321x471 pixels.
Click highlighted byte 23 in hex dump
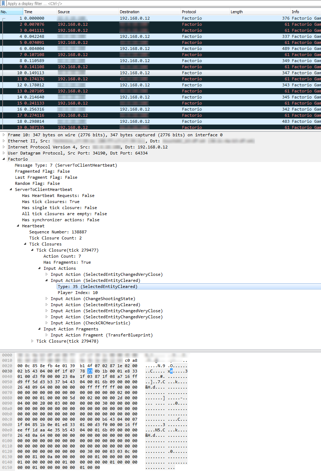click(x=90, y=371)
